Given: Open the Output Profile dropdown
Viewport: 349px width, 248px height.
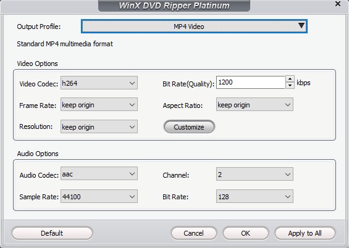Looking at the screenshot, I should coord(194,27).
